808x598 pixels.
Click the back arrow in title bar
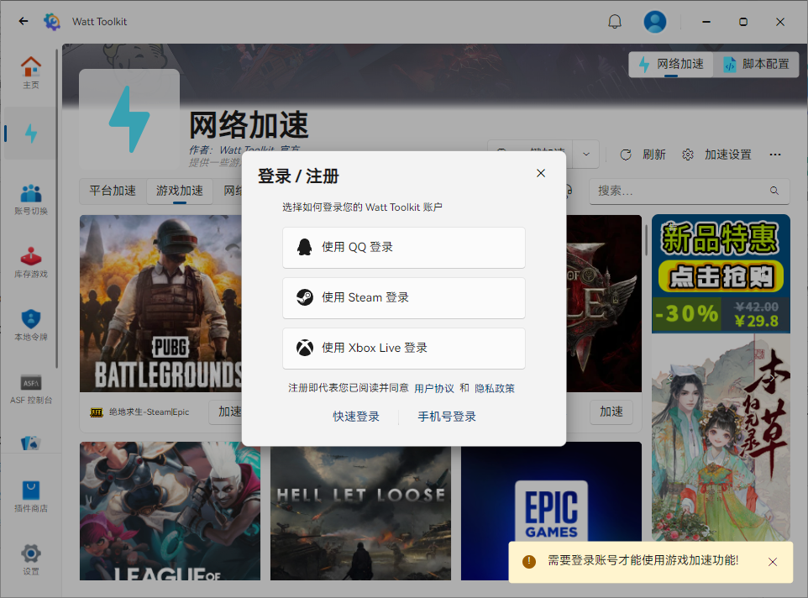(24, 21)
